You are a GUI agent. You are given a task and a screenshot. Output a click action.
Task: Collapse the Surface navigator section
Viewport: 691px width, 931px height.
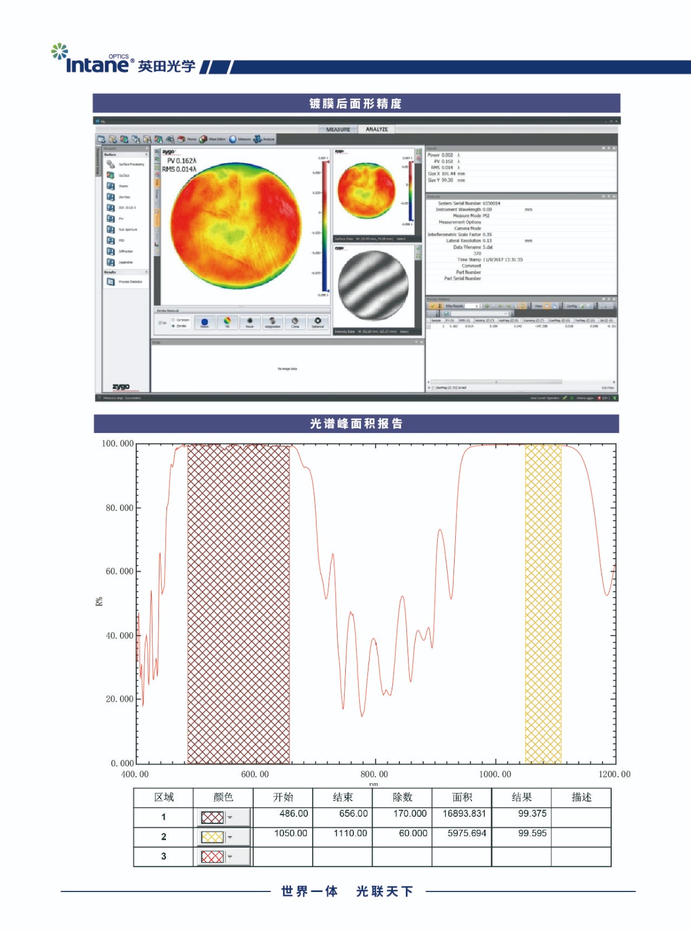tap(146, 154)
